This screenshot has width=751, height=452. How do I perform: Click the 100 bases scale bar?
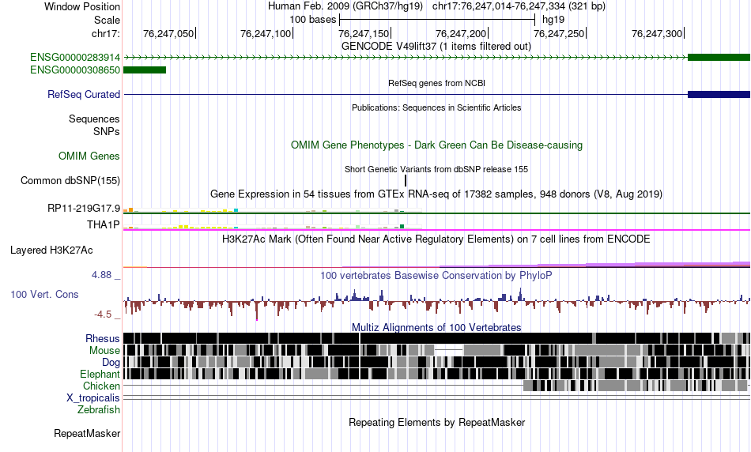437,20
